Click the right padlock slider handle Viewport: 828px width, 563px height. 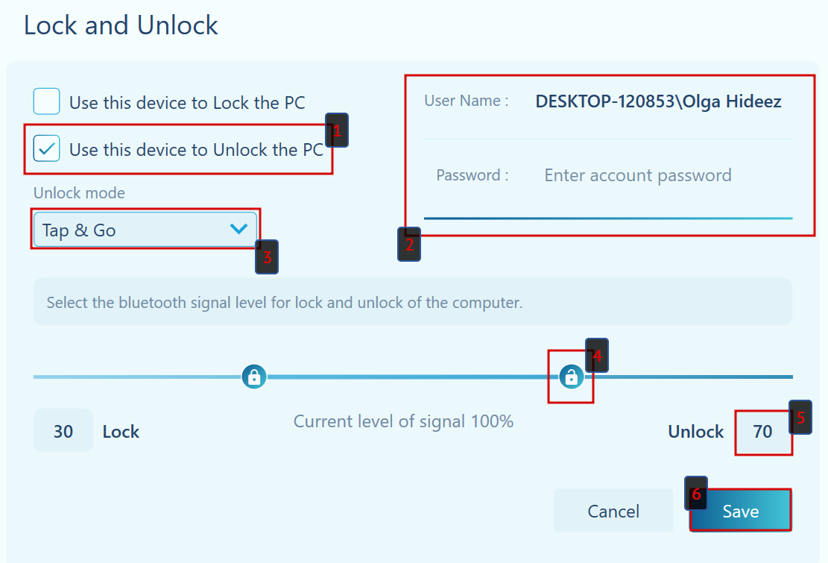[x=571, y=377]
